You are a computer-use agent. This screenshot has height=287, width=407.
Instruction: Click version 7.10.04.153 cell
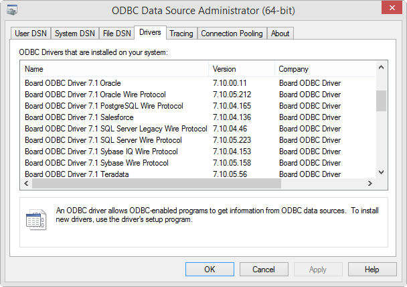tap(232, 152)
